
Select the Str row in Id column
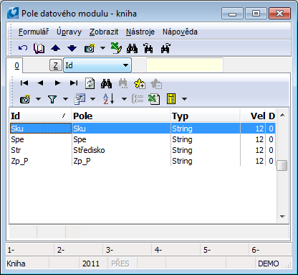coord(40,150)
